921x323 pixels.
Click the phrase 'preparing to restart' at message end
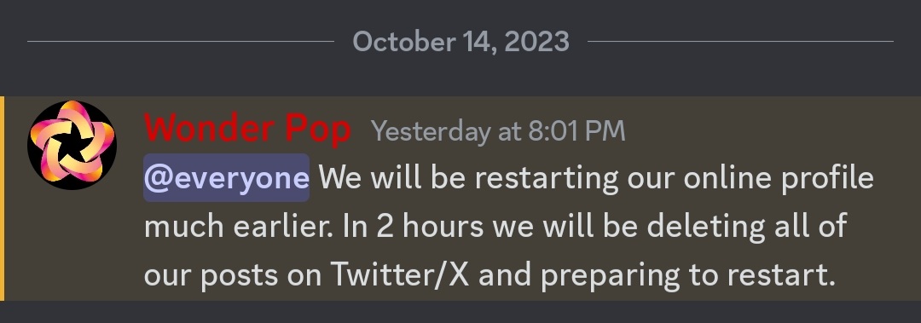[x=687, y=274]
